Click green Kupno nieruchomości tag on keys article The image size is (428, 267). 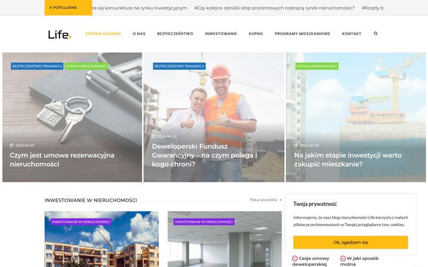click(x=87, y=66)
